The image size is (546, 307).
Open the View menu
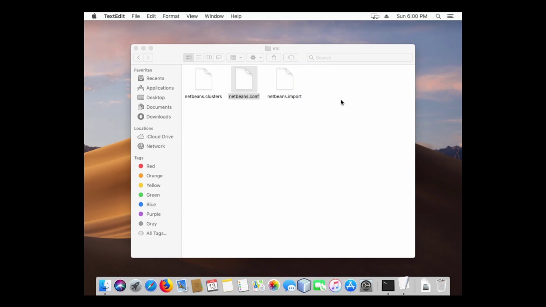192,16
